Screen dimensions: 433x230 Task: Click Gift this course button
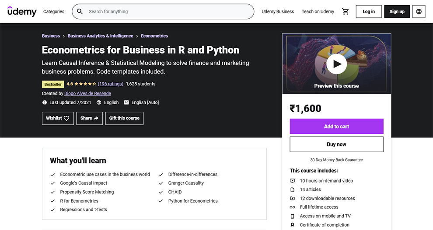point(124,118)
